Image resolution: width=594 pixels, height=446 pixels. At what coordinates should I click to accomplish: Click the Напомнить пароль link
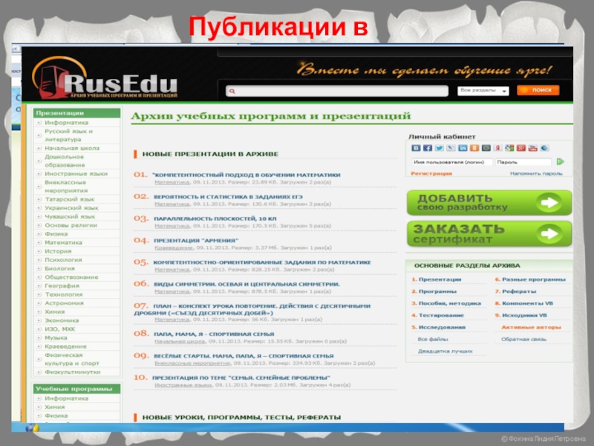click(536, 174)
